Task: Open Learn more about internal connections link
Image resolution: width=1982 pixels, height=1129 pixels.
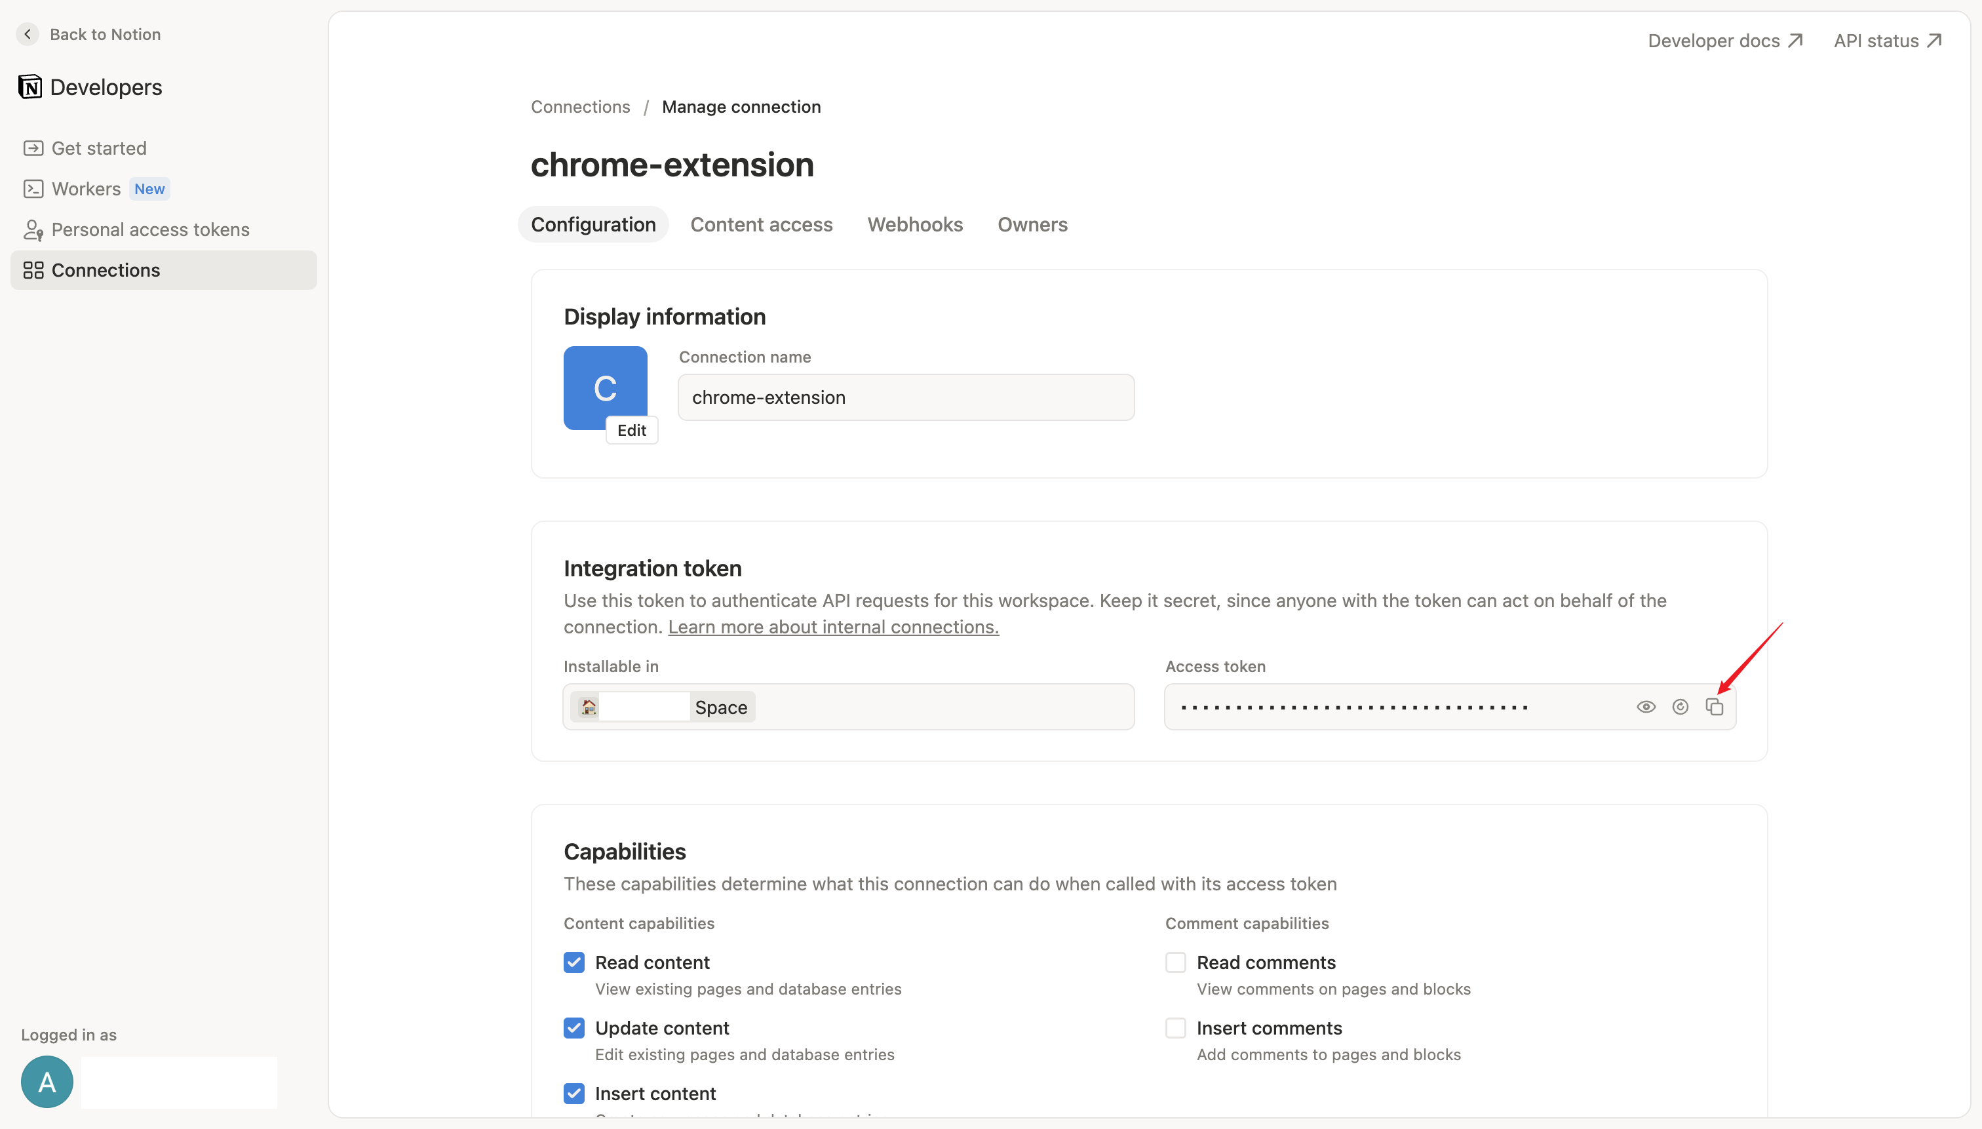Action: coord(833,627)
